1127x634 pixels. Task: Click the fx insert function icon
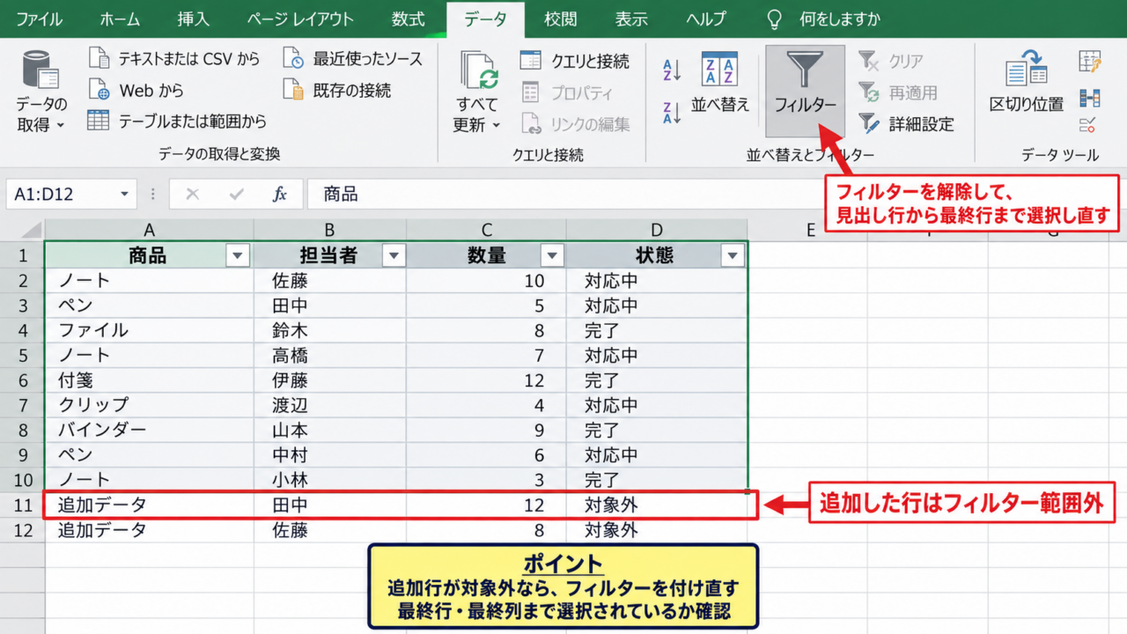(x=279, y=195)
